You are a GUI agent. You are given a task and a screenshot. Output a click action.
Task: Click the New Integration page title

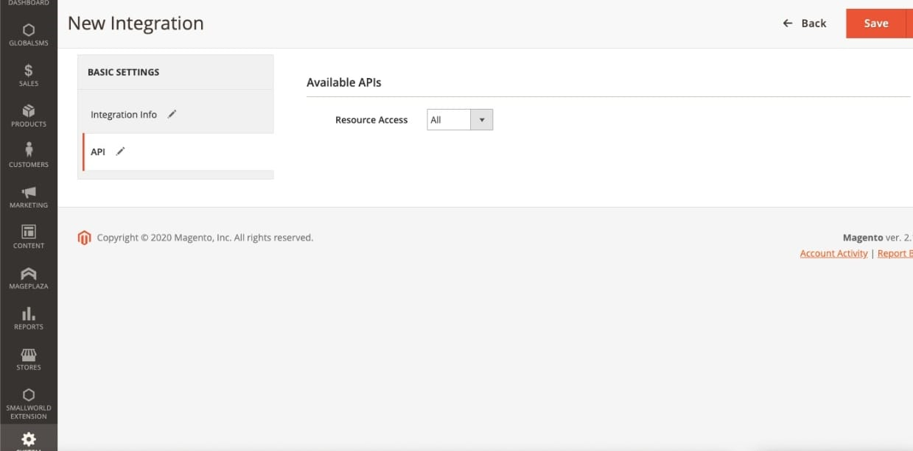click(136, 24)
